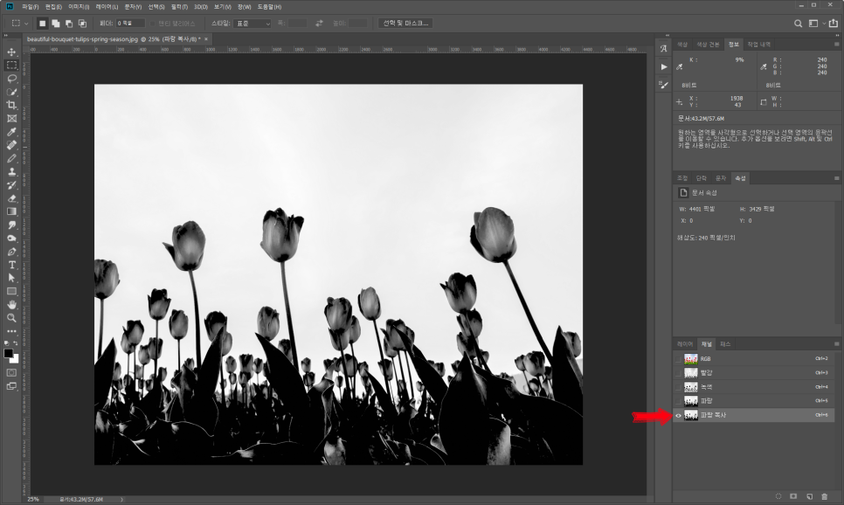Select the Hand tool
Viewport: 844px width, 505px height.
(x=11, y=304)
